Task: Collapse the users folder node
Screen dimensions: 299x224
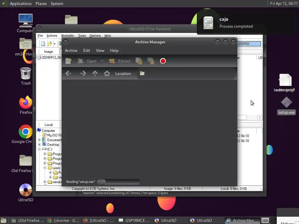Action: pos(45,168)
